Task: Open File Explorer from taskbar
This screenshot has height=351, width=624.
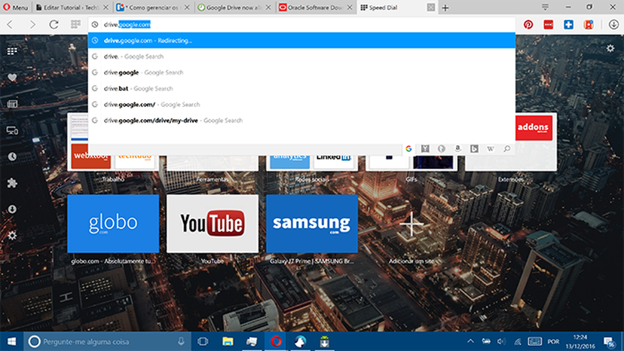Action: pyautogui.click(x=228, y=341)
